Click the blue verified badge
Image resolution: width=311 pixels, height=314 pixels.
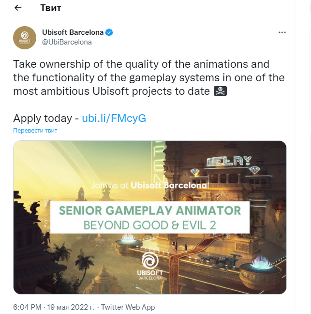point(110,33)
